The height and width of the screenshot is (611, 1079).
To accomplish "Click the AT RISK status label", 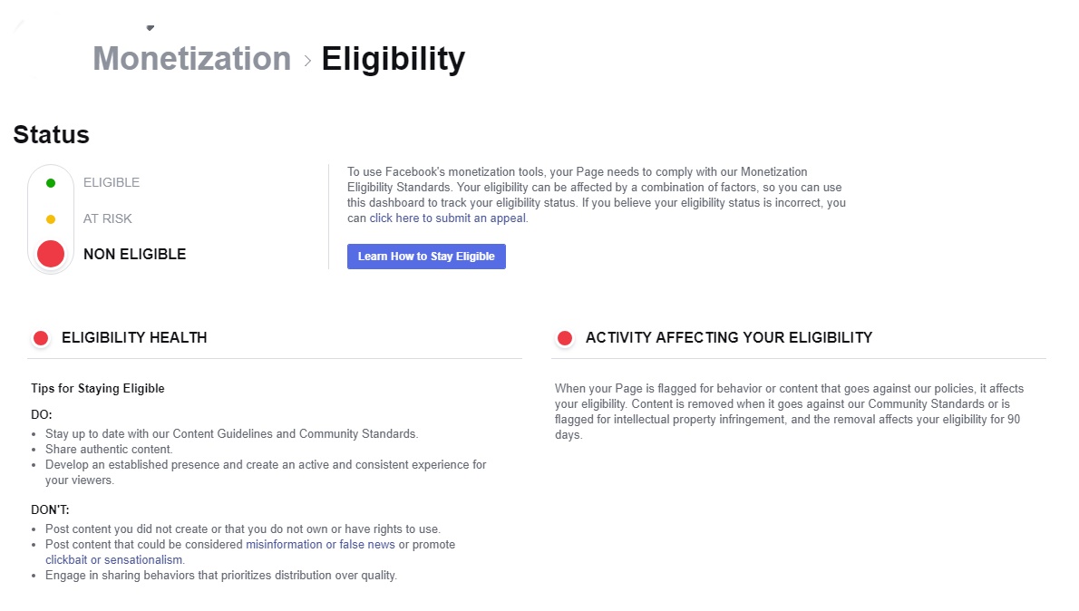I will click(x=108, y=218).
